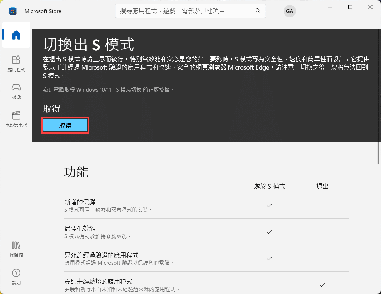Viewport: 381px width, 294px height.
Task: Open the 應用程式 (Apps) section
Action: [16, 63]
